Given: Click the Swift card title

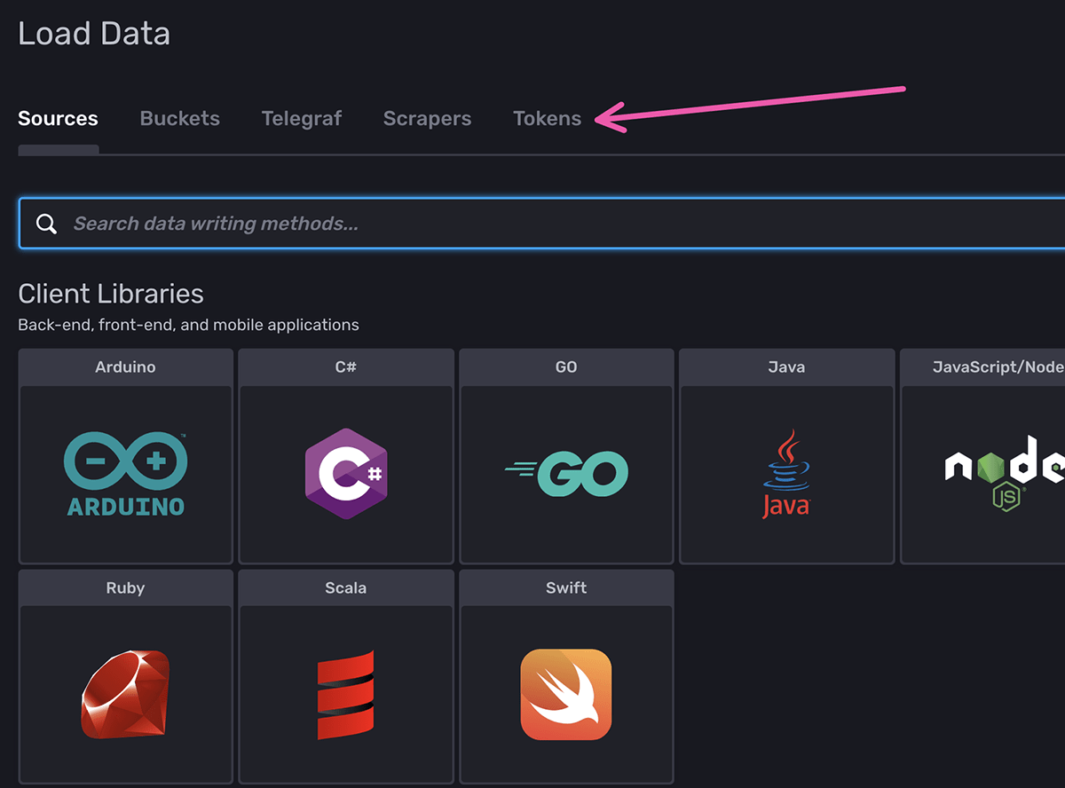Looking at the screenshot, I should pos(566,587).
